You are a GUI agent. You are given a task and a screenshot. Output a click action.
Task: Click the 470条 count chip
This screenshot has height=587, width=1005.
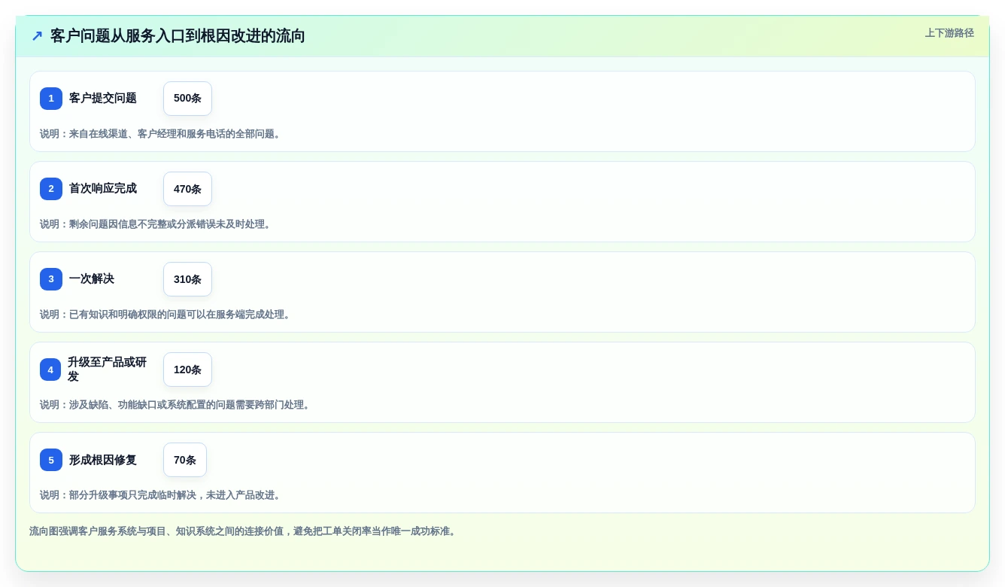(x=187, y=189)
